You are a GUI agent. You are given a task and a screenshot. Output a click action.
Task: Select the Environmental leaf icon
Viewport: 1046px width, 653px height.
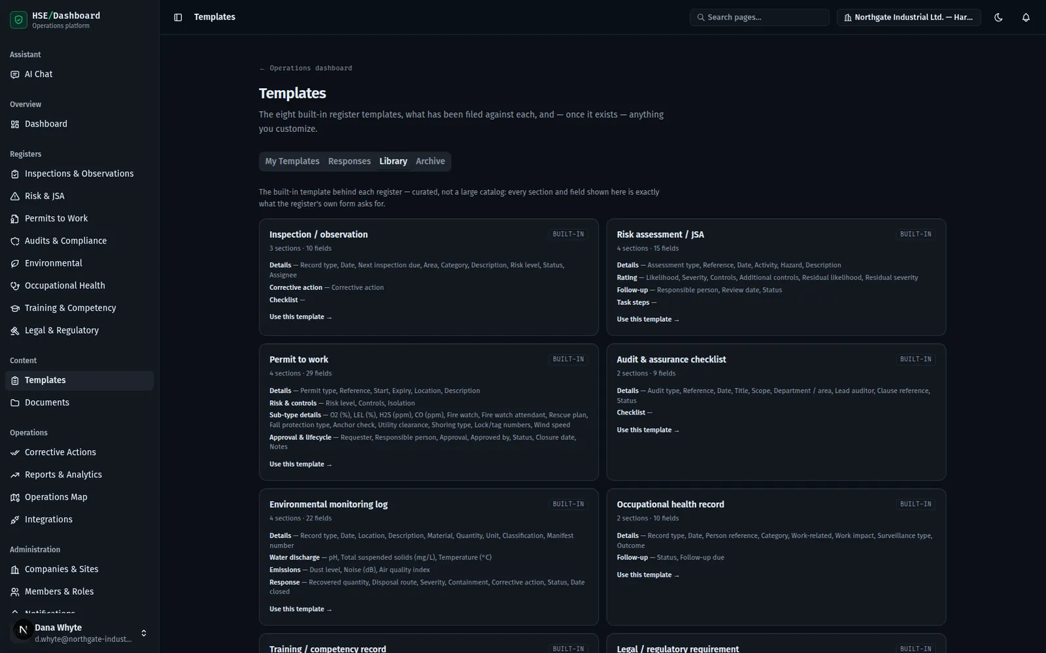pos(15,263)
